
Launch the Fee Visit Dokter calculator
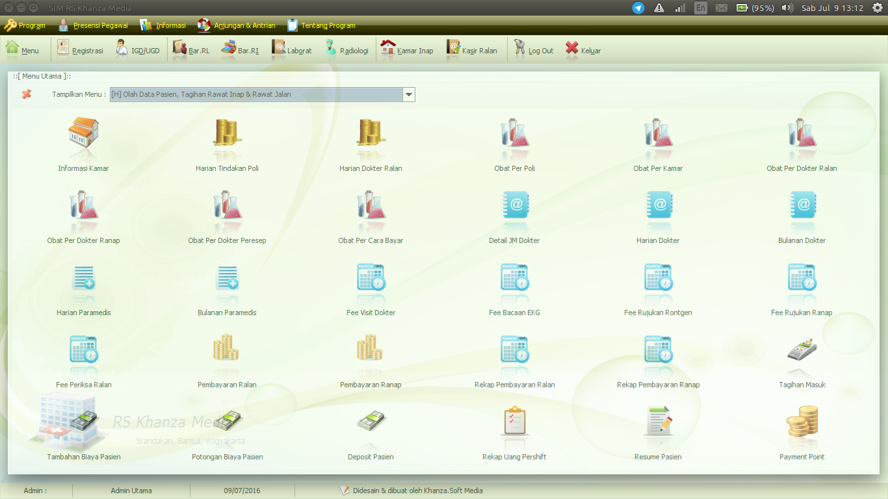[371, 283]
